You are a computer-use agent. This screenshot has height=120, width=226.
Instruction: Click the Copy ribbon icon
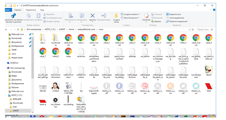(x=29, y=15)
